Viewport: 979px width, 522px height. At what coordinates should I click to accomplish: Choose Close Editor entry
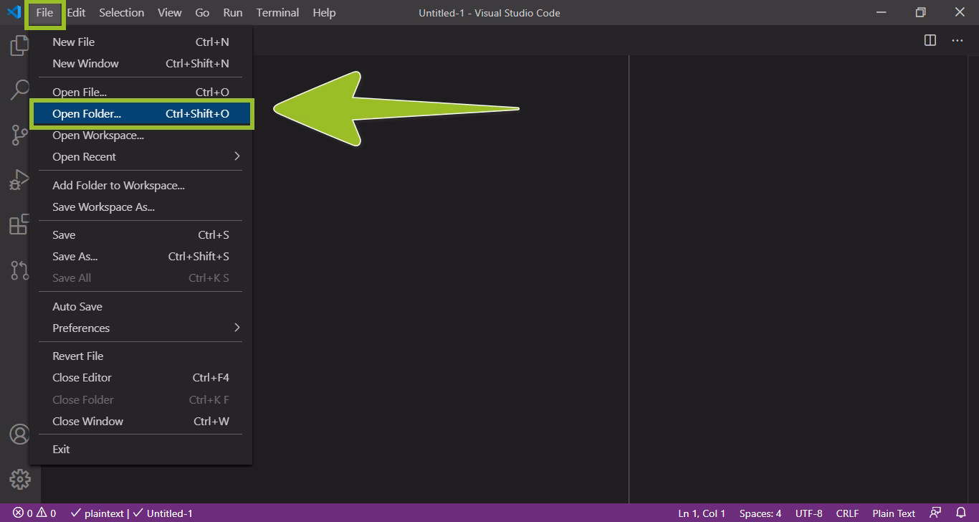tap(140, 377)
